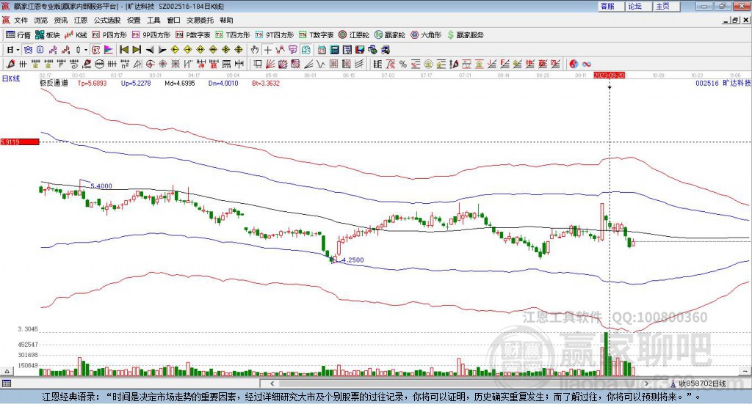Screen dimensions: 752x404
Task: Launch the 赢家轮 wheel tool
Action: coord(389,35)
